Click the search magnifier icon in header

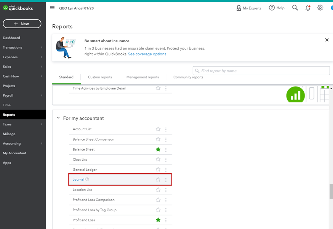(x=295, y=8)
